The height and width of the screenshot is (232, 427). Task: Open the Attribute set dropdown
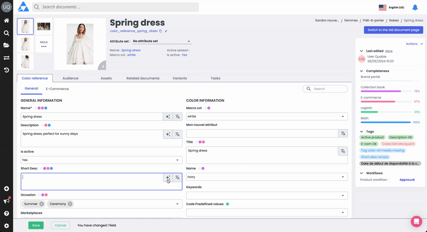[x=161, y=41]
